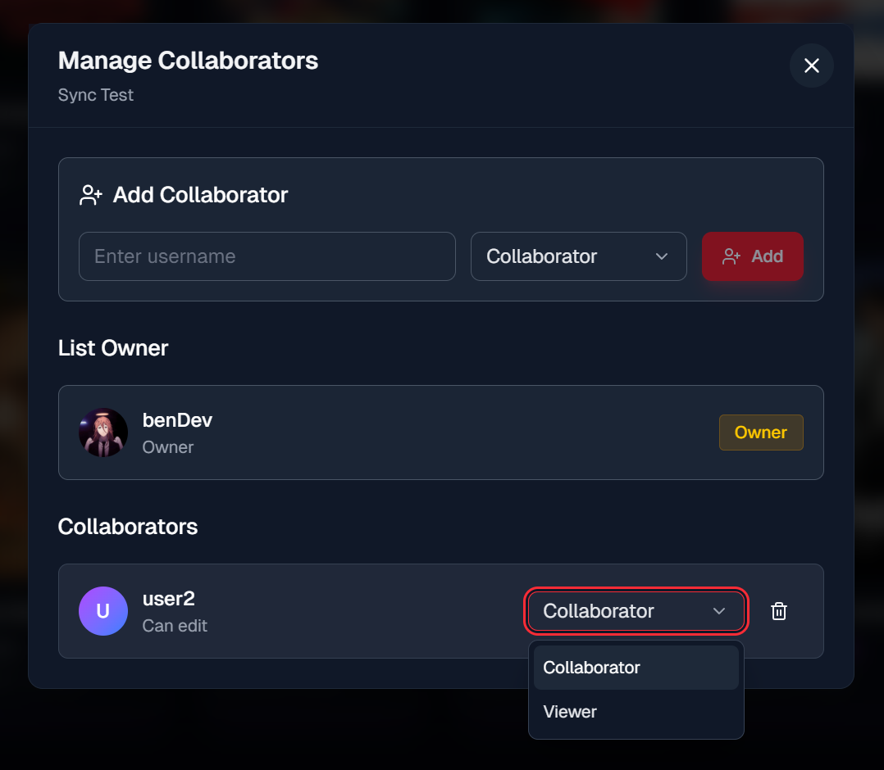This screenshot has height=770, width=884.
Task: Click the chevron in the new collaborator role selector
Action: (662, 256)
